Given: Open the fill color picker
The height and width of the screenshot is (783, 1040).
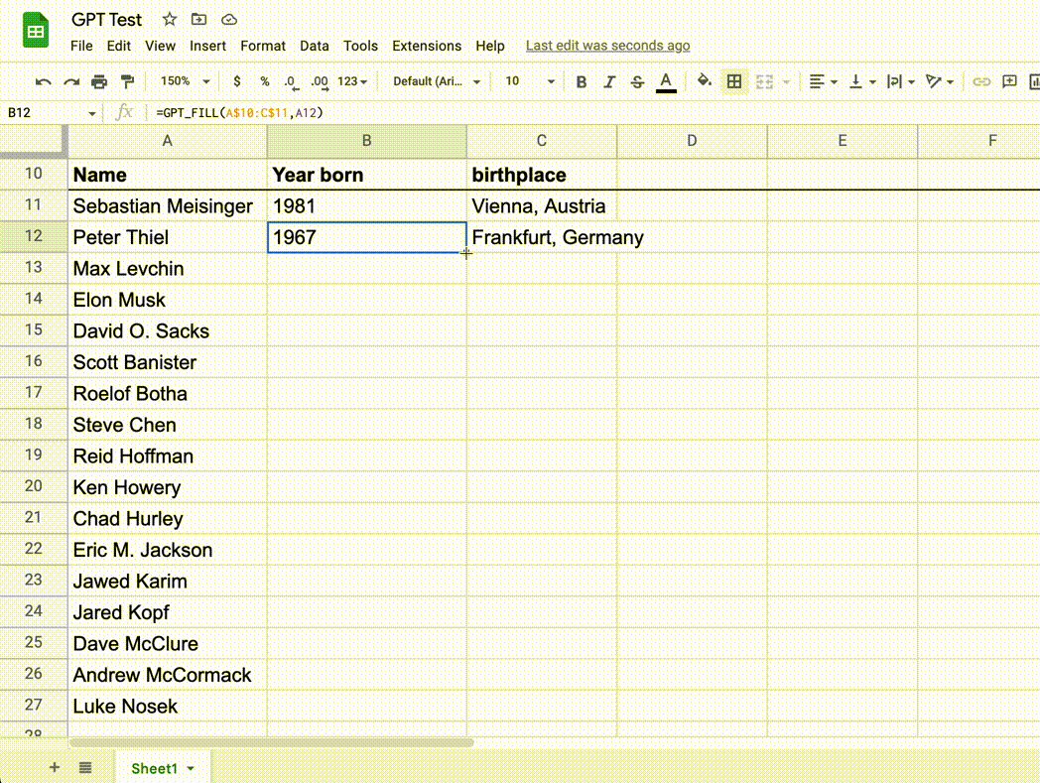Looking at the screenshot, I should point(704,81).
